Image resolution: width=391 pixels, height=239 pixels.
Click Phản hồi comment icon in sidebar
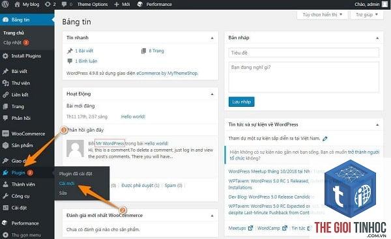pos(5,118)
